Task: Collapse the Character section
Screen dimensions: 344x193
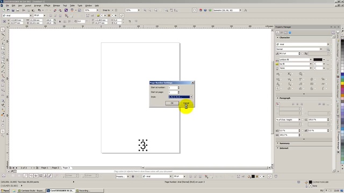Action: coord(277,38)
